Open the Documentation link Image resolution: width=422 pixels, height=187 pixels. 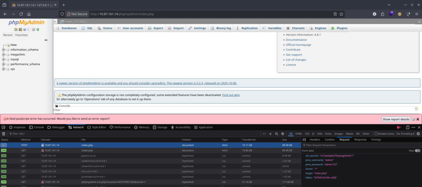click(x=296, y=40)
